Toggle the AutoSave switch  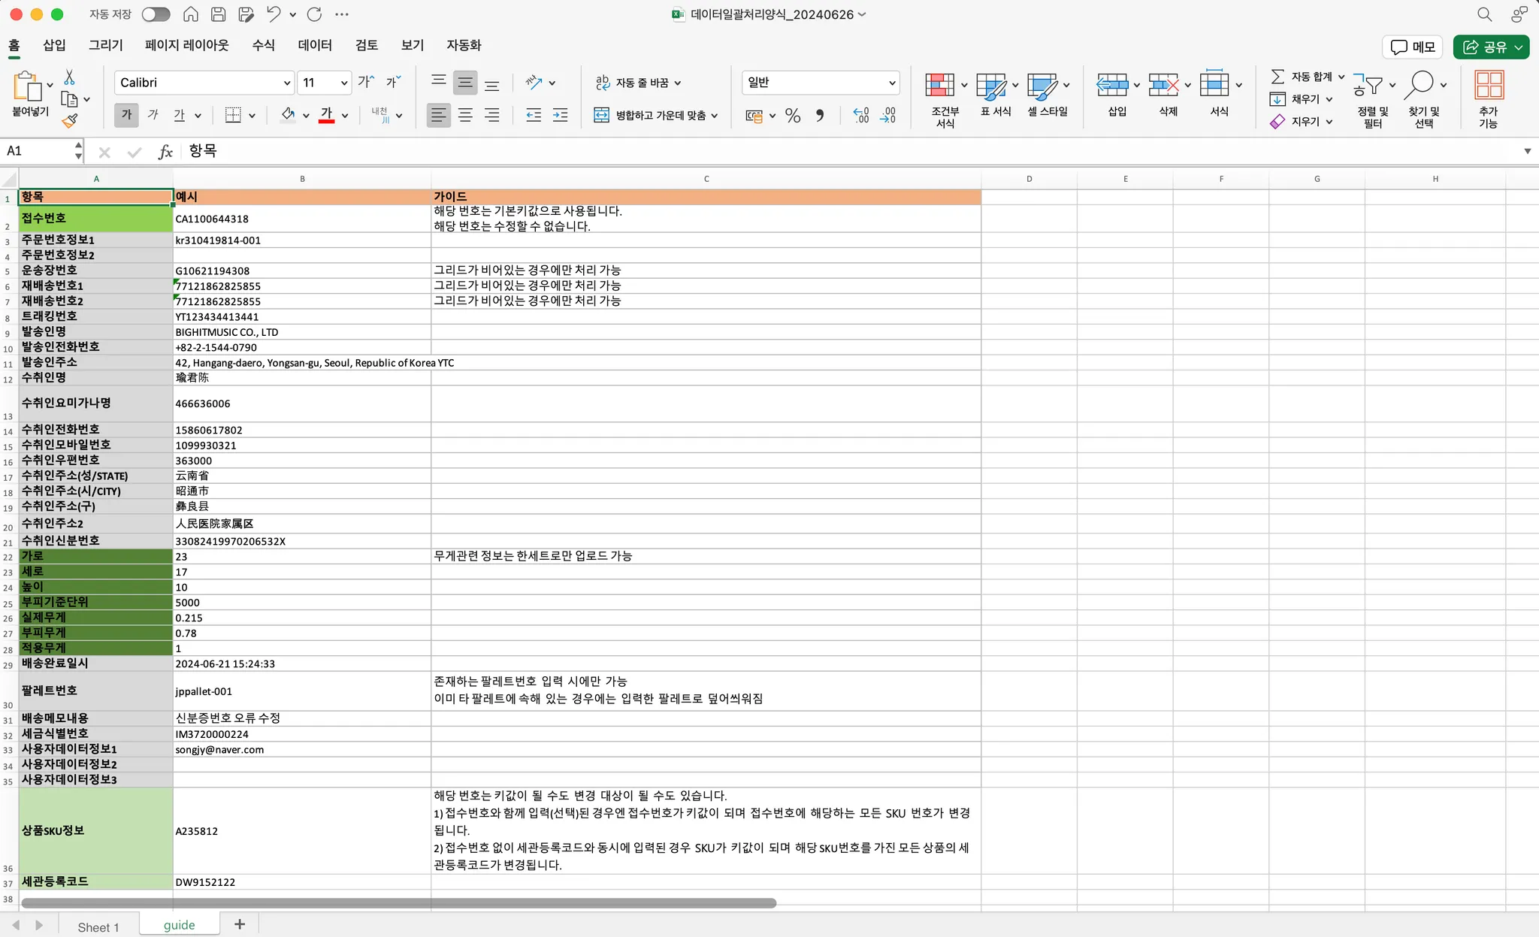point(156,14)
